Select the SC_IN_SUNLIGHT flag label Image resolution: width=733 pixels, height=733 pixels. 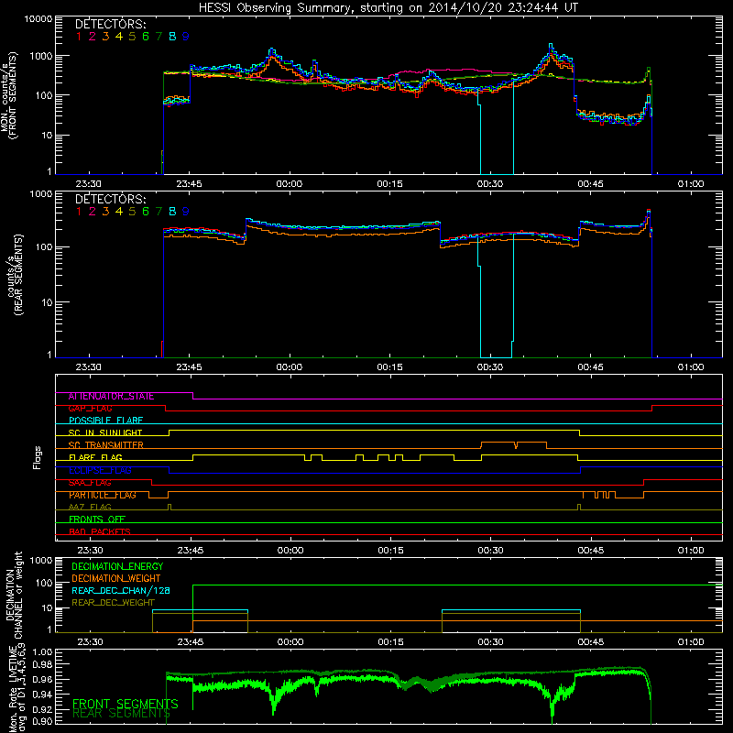[105, 432]
